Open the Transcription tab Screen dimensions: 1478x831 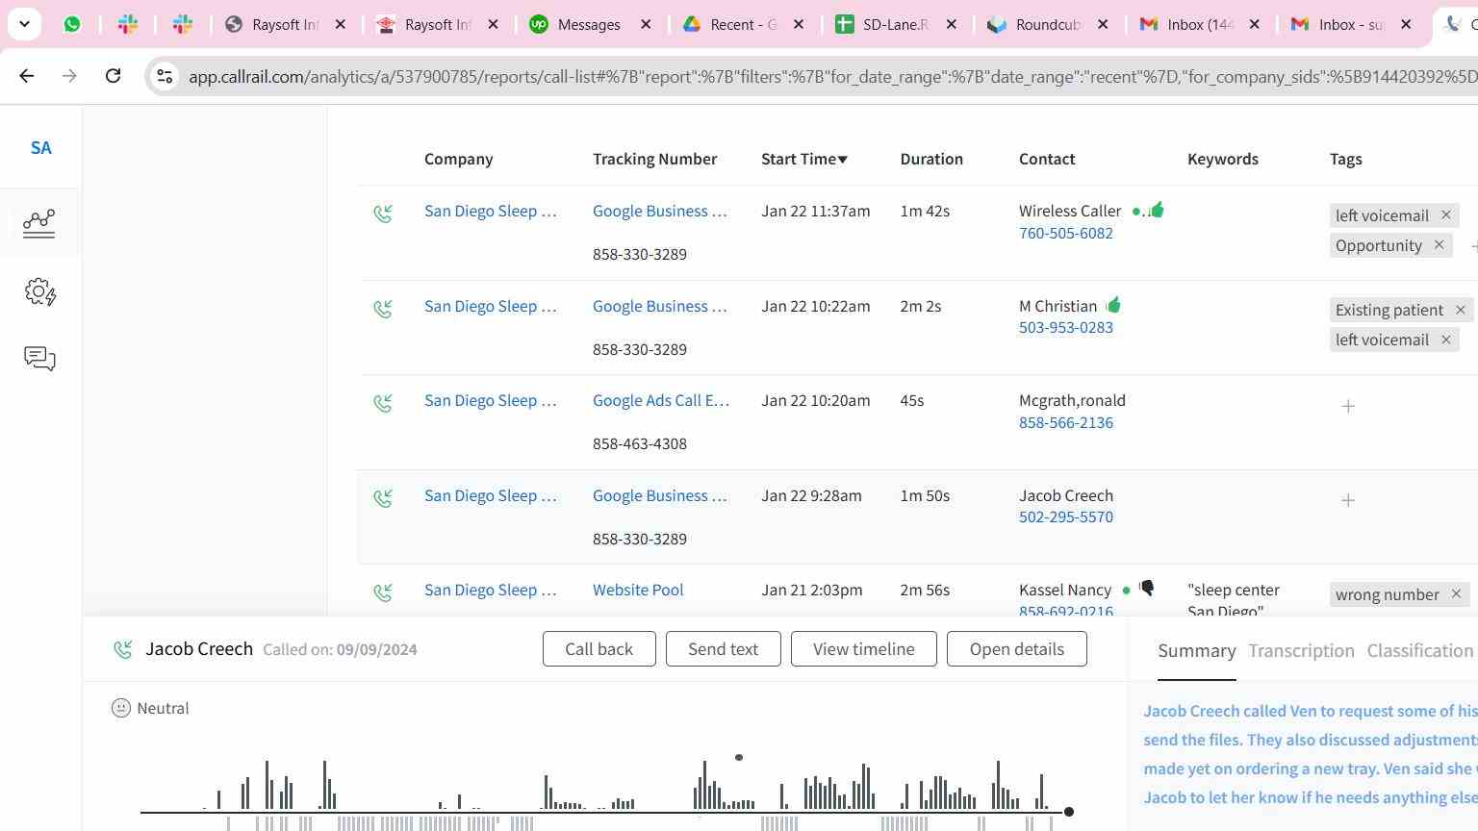pyautogui.click(x=1301, y=651)
